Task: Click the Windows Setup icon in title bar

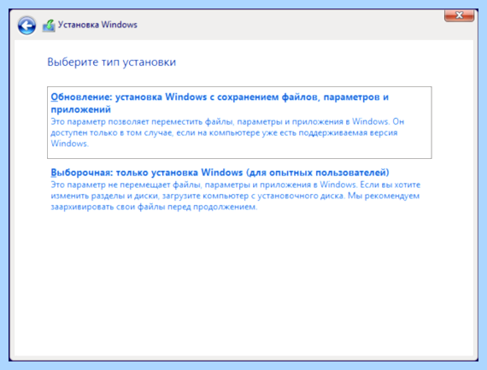Action: (49, 26)
